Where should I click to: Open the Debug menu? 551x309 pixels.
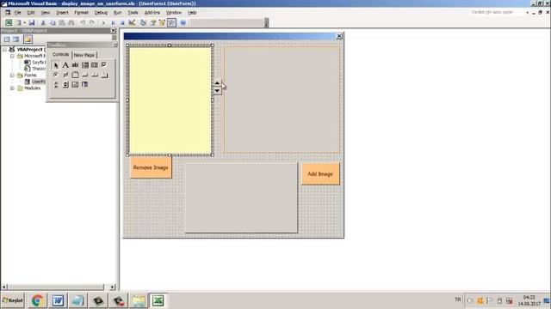pyautogui.click(x=101, y=13)
